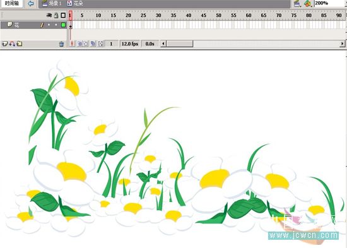Open the 时间轴 timeline tab

11,4
